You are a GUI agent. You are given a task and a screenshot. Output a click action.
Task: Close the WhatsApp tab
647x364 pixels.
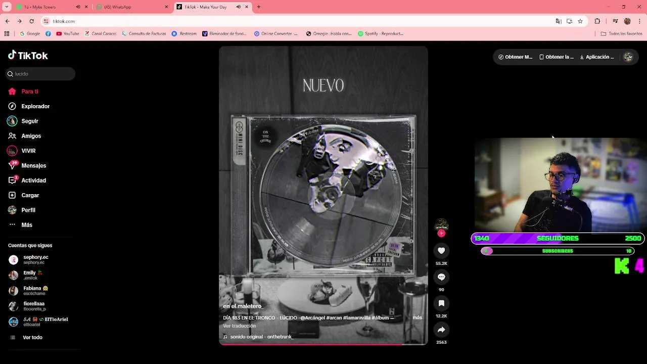click(x=166, y=7)
